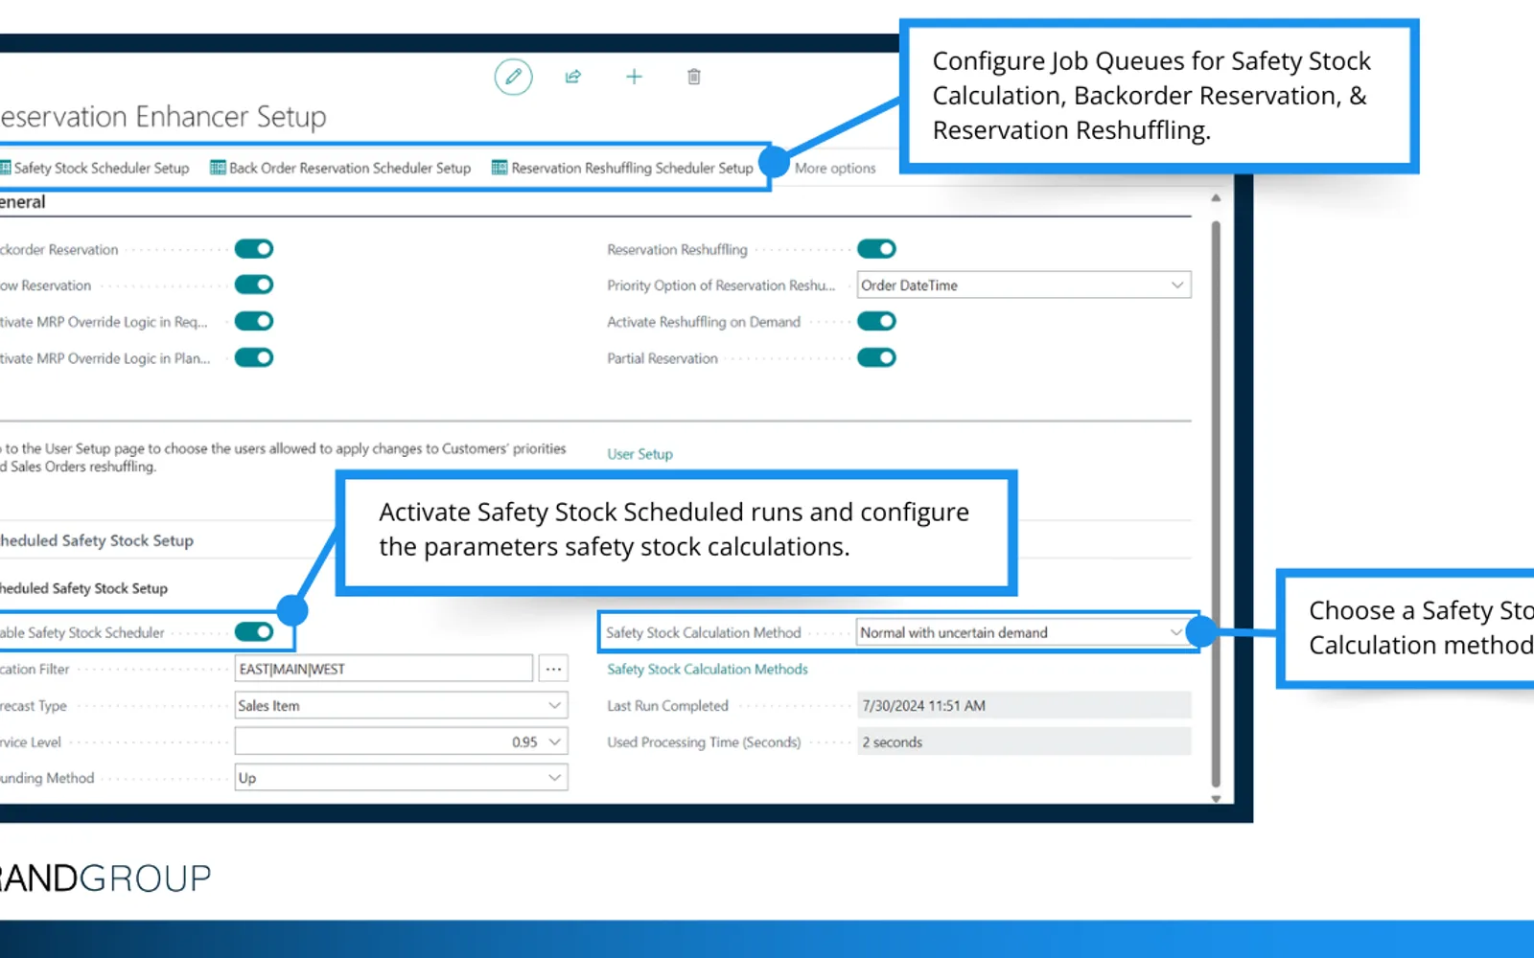
Task: Open Safety Stock Calculation Method dropdown
Action: (x=1024, y=632)
